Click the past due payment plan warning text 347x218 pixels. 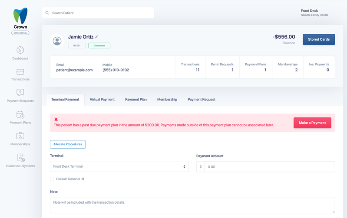pos(164,125)
